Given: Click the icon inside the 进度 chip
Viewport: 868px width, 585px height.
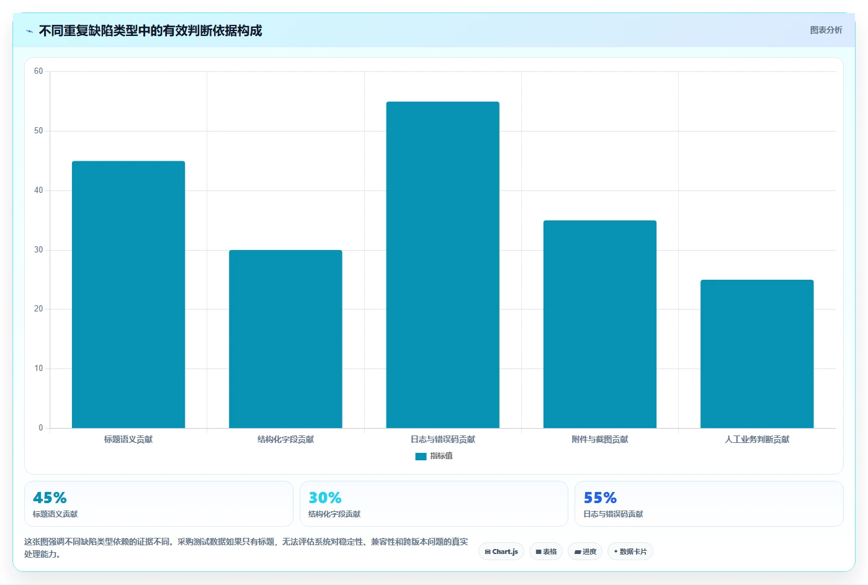Looking at the screenshot, I should click(577, 552).
